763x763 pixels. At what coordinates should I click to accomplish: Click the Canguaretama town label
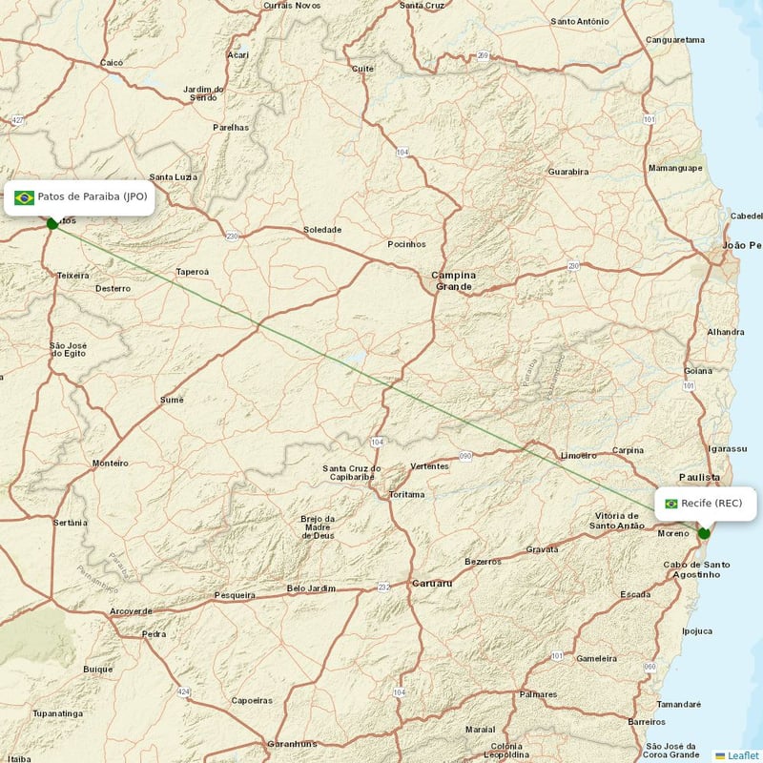pyautogui.click(x=675, y=40)
